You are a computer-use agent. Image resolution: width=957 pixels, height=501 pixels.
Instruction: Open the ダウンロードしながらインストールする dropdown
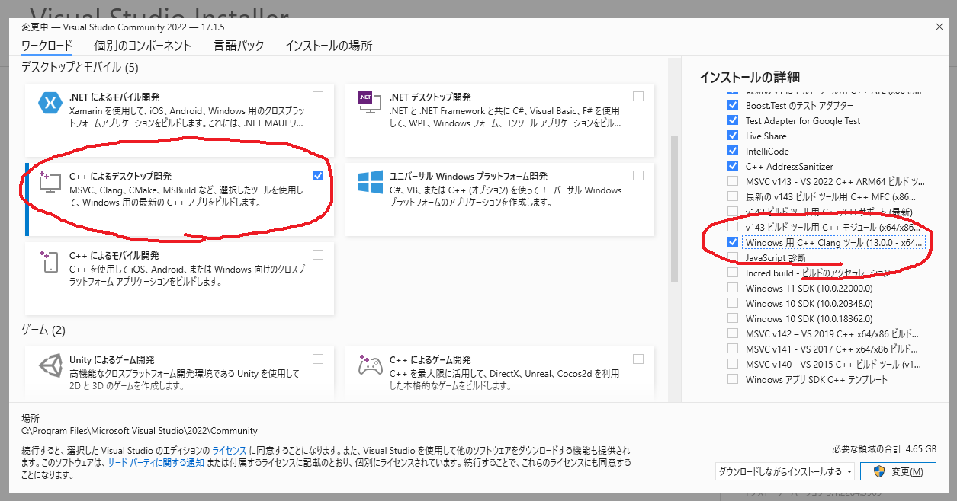point(785,471)
